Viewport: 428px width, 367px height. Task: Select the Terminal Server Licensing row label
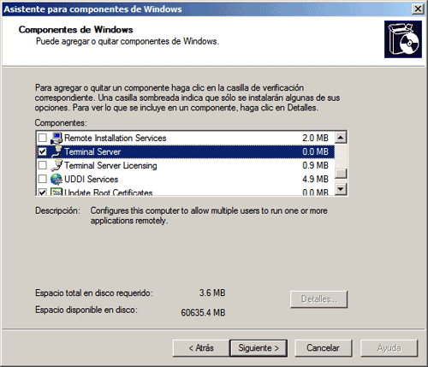tap(110, 165)
